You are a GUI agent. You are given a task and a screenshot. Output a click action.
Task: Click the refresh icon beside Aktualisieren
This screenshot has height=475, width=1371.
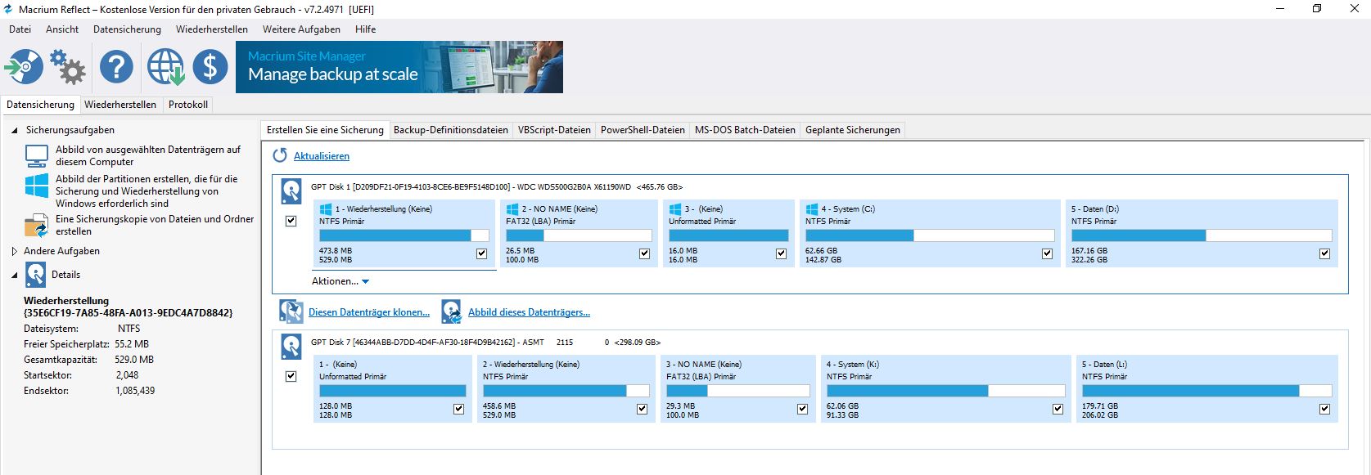pyautogui.click(x=280, y=155)
